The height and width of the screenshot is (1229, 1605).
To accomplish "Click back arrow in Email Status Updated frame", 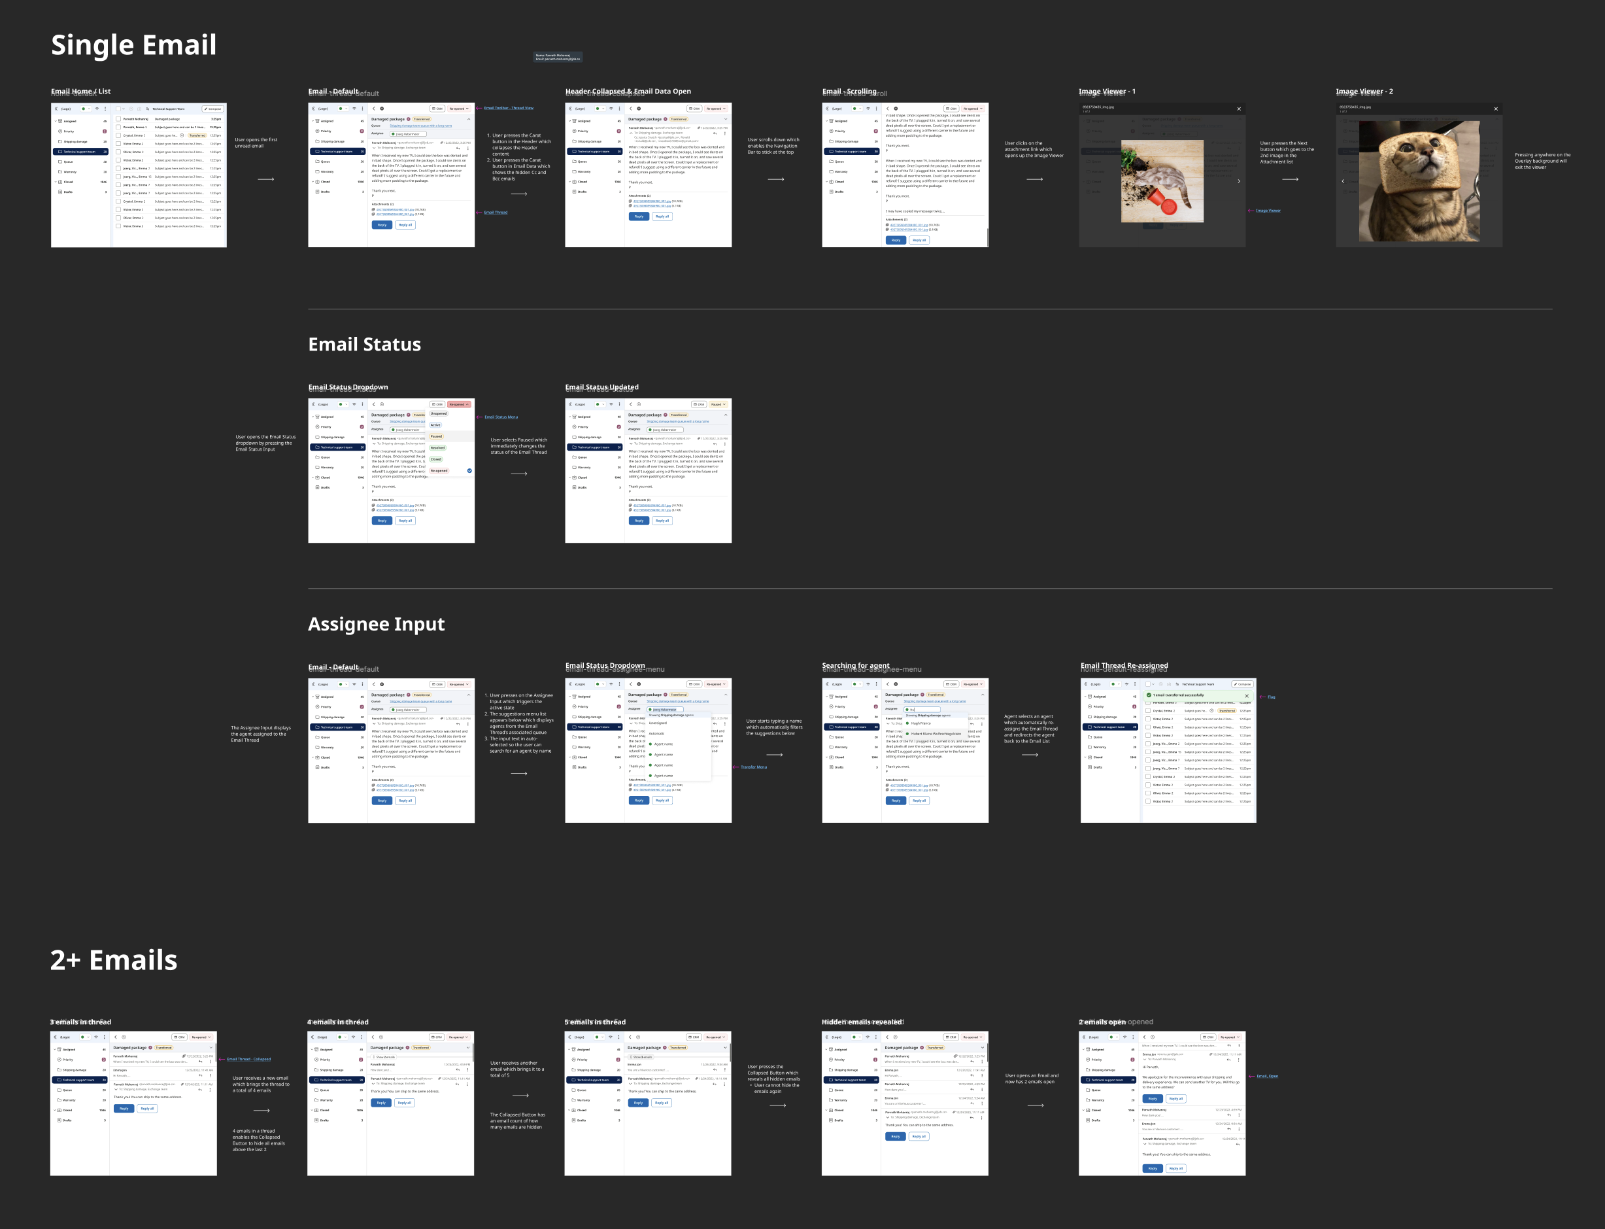I will (x=630, y=405).
